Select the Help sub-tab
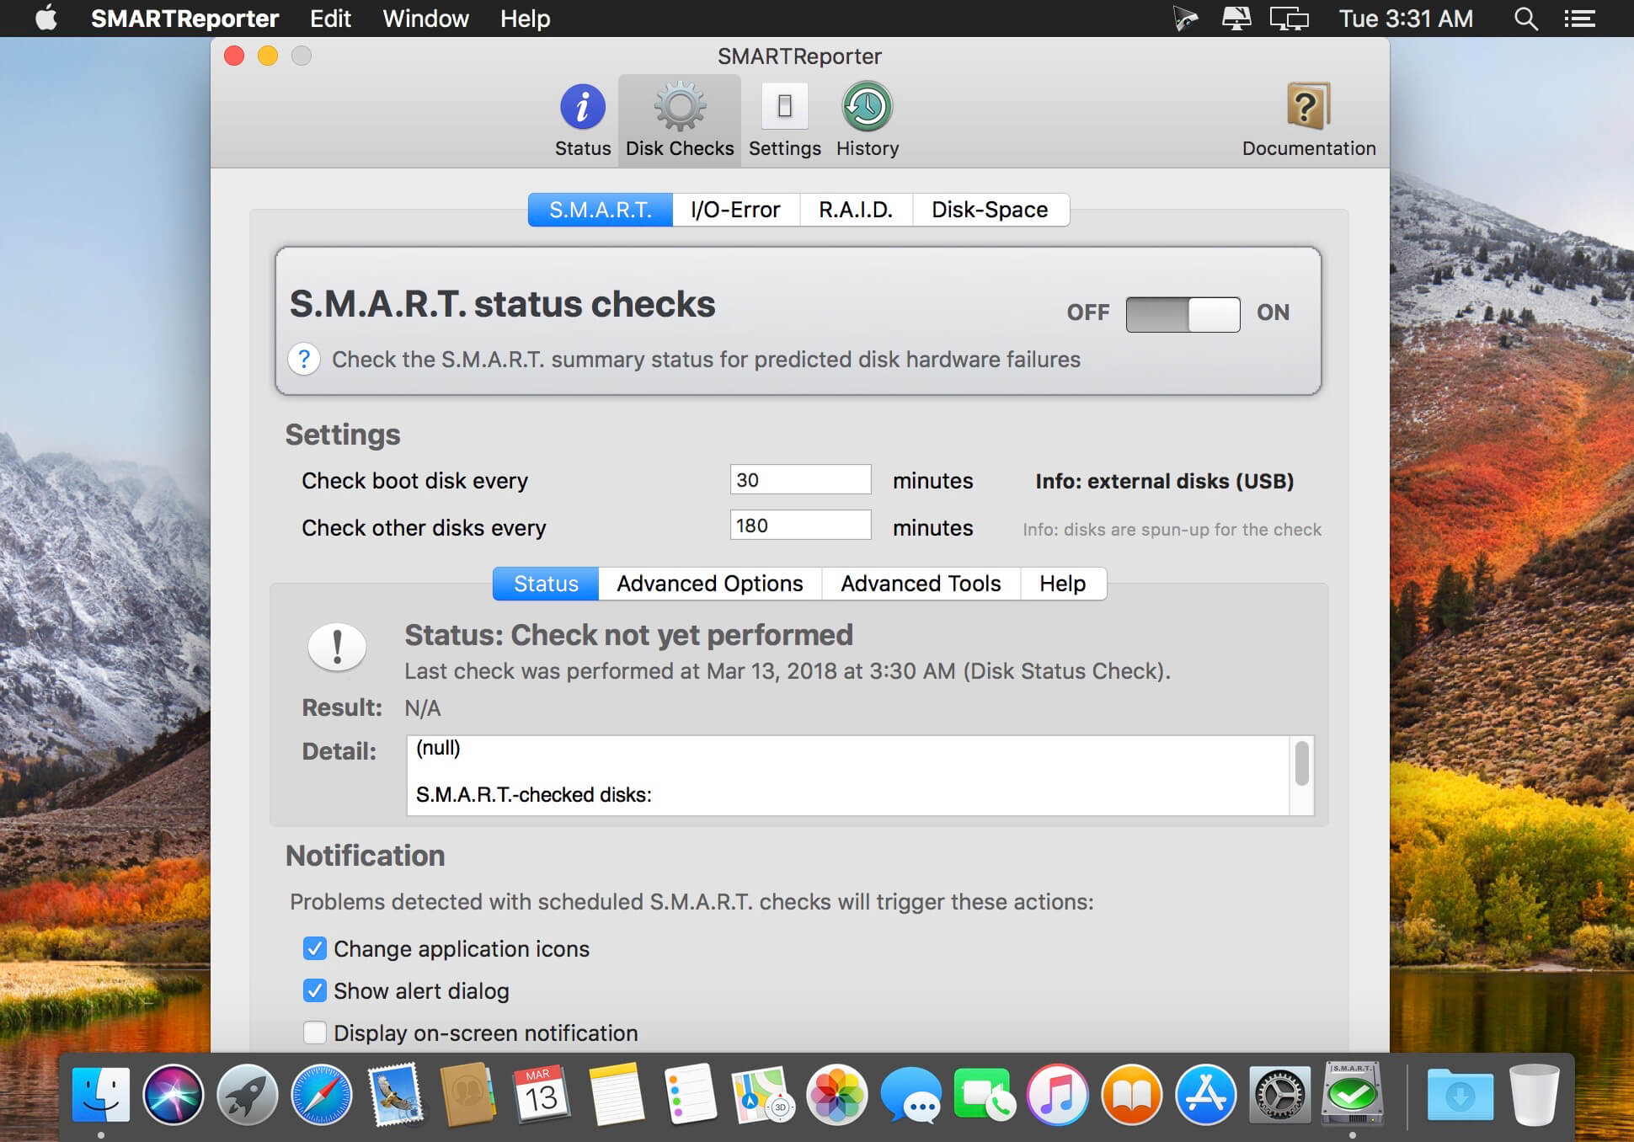This screenshot has width=1634, height=1142. coord(1063,584)
